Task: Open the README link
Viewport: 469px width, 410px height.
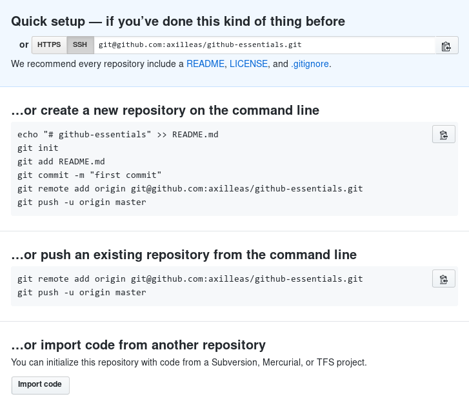Action: coord(205,64)
